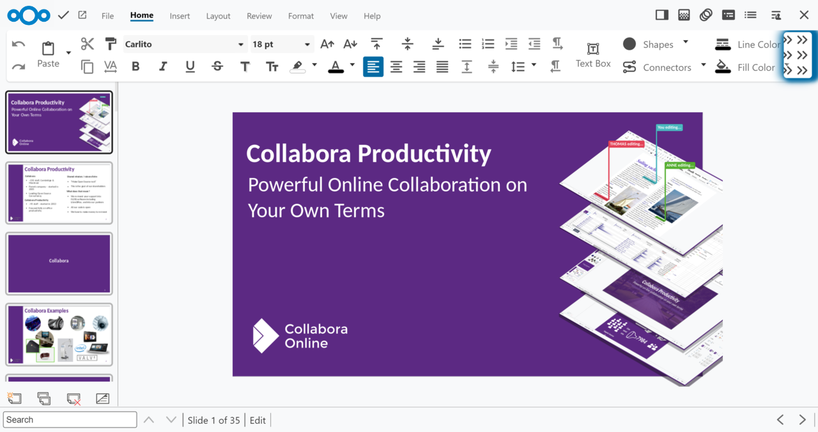
Task: Toggle bold formatting
Action: 135,66
